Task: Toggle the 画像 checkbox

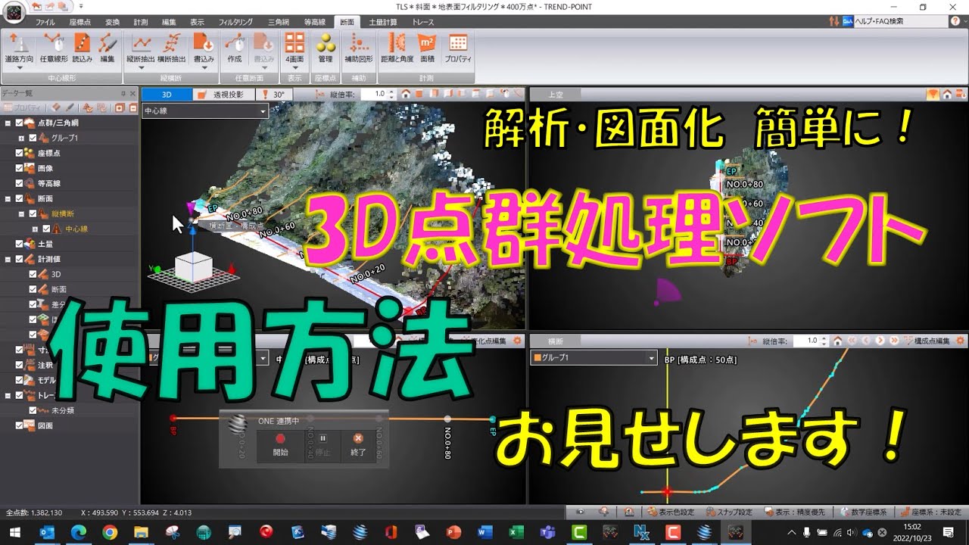Action: click(20, 168)
